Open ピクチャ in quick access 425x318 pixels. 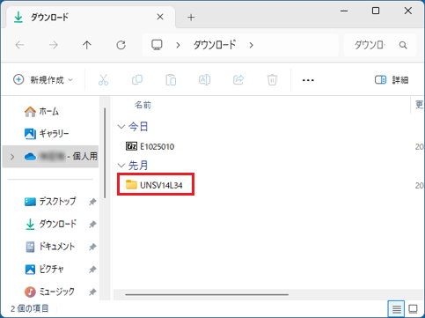tap(44, 270)
